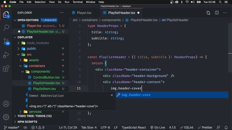Image resolution: width=232 pixels, height=130 pixels.
Task: Open the Explorer view in activity bar
Action: 6,14
